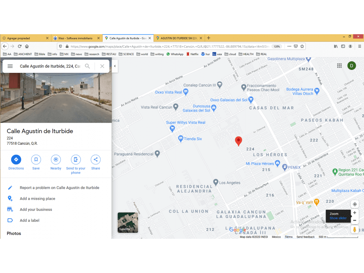Screen dimensions: 364x273
Task: Open the REAL bookmarks folder
Action: pyautogui.click(x=261, y=54)
